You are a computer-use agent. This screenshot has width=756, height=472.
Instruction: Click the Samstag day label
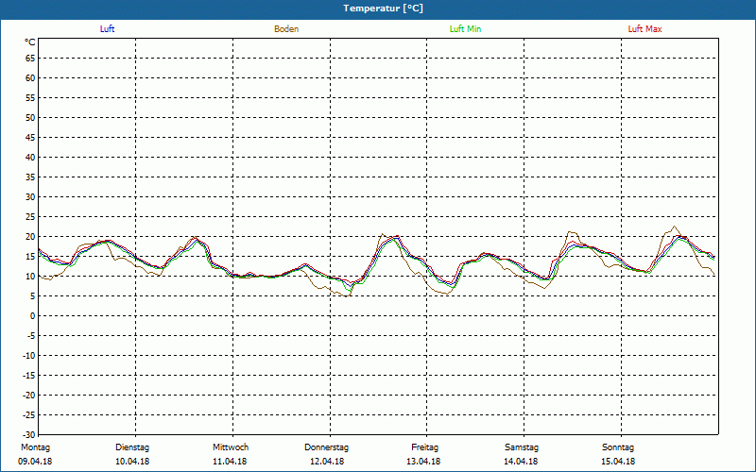click(x=522, y=447)
